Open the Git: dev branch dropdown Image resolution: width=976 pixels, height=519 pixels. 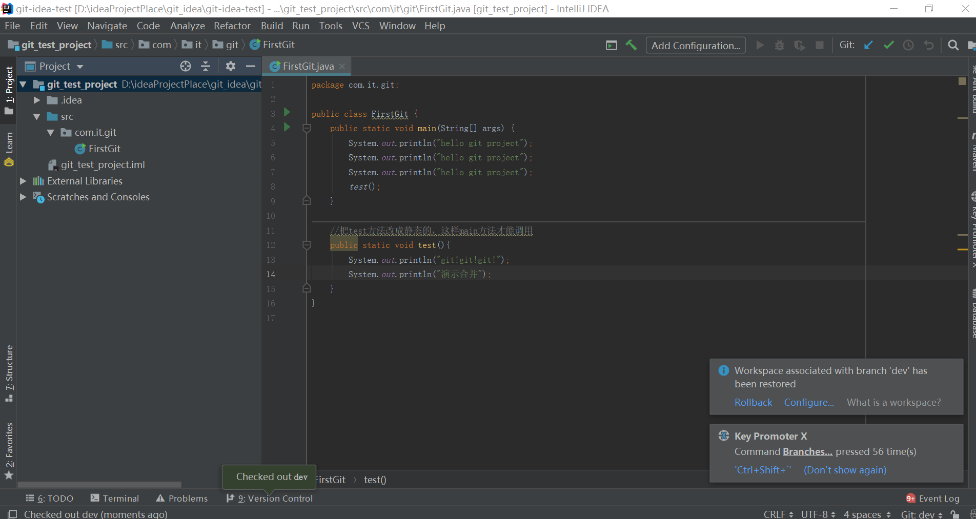point(922,514)
